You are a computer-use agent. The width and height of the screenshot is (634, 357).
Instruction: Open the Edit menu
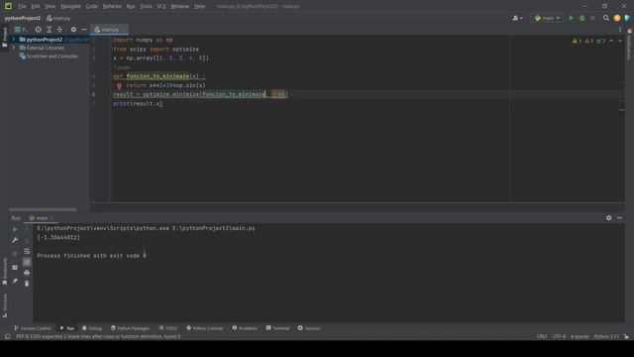[x=36, y=6]
